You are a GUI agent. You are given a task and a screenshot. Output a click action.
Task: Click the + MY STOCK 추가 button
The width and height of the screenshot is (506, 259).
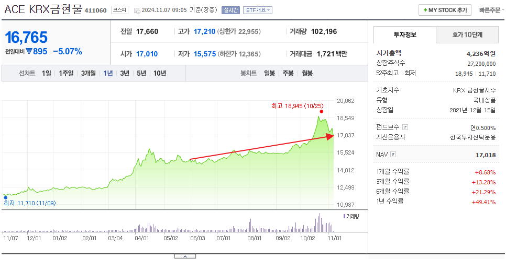coord(445,10)
